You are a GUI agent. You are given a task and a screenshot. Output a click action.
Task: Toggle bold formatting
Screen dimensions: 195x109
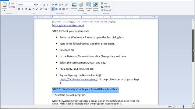coord(19,9)
